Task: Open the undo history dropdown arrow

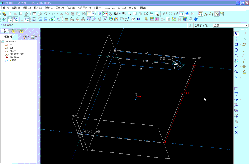Action: [x=49, y=14]
